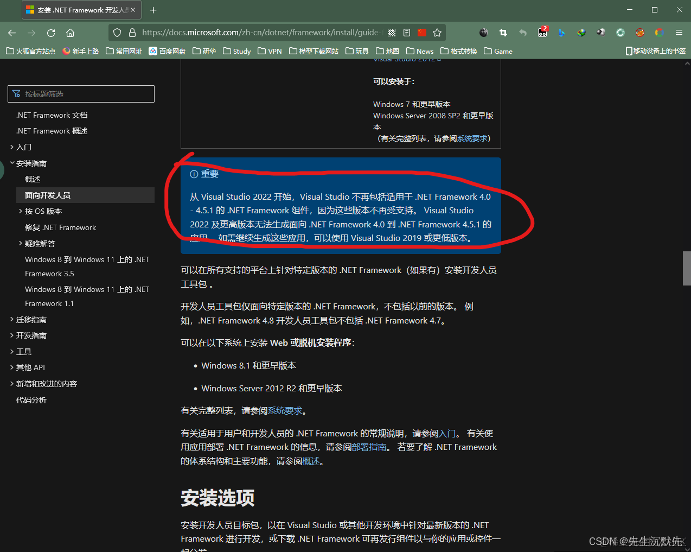Viewport: 691px width, 552px height.
Task: Open the 格式转换 bookmark folder
Action: [459, 51]
